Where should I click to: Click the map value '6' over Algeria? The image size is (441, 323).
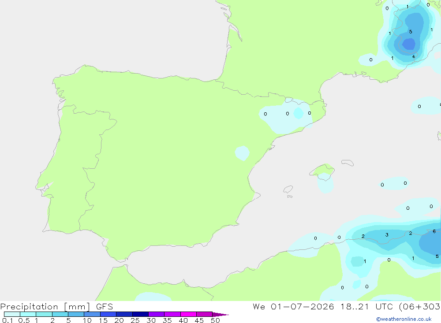434,231
